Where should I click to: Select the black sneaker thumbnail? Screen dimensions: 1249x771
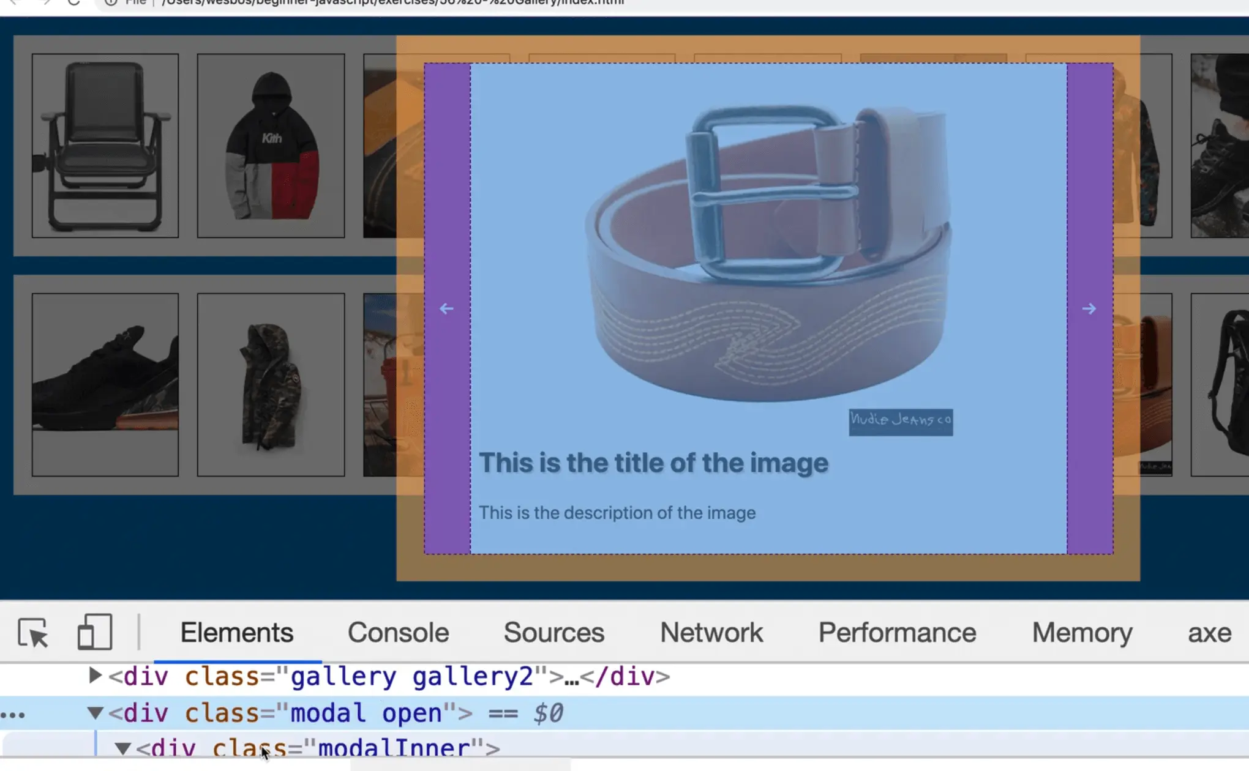[x=105, y=384]
